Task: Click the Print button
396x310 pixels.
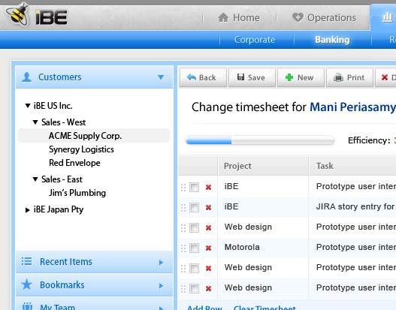Action: point(349,77)
